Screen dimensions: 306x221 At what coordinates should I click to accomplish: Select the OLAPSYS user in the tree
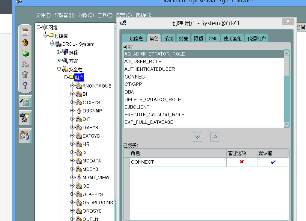(93, 194)
